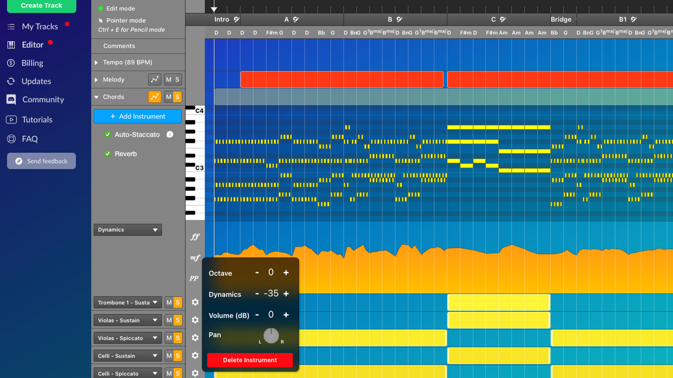Open the automation curve for Melody track
The width and height of the screenshot is (673, 378).
point(155,80)
